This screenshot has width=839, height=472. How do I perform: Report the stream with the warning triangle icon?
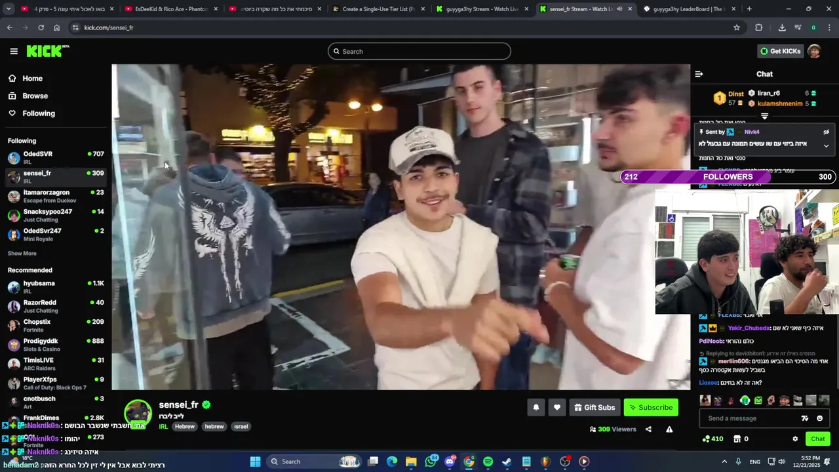tap(669, 429)
